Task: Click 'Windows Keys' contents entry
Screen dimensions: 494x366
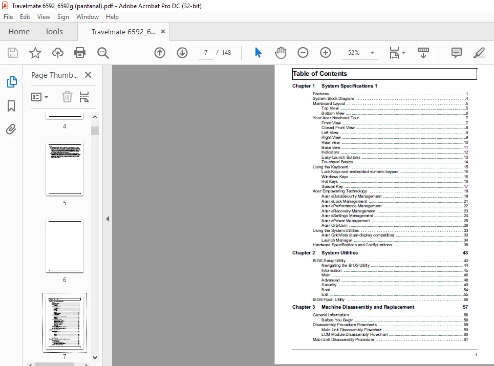Action: point(335,177)
